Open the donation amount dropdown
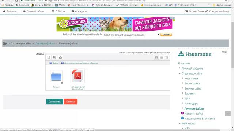The height and width of the screenshot is (131, 234). click(131, 35)
